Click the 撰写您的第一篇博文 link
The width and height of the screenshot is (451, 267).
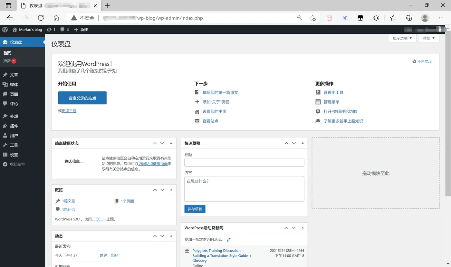[x=220, y=93]
